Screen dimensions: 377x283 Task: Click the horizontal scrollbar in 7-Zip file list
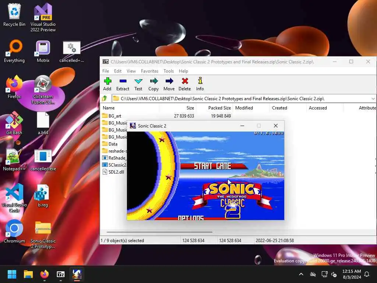[x=159, y=232]
